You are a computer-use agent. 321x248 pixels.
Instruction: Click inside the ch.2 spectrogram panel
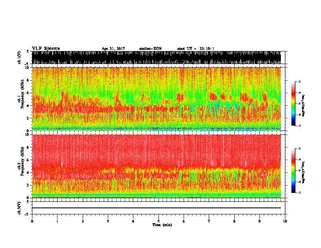pos(156,166)
